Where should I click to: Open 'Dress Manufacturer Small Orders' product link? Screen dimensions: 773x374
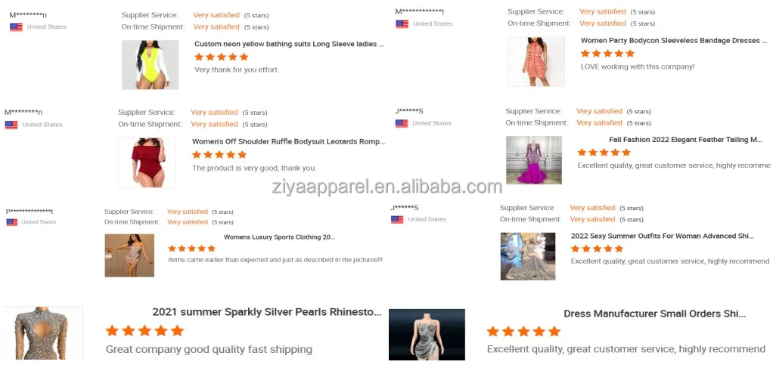655,314
